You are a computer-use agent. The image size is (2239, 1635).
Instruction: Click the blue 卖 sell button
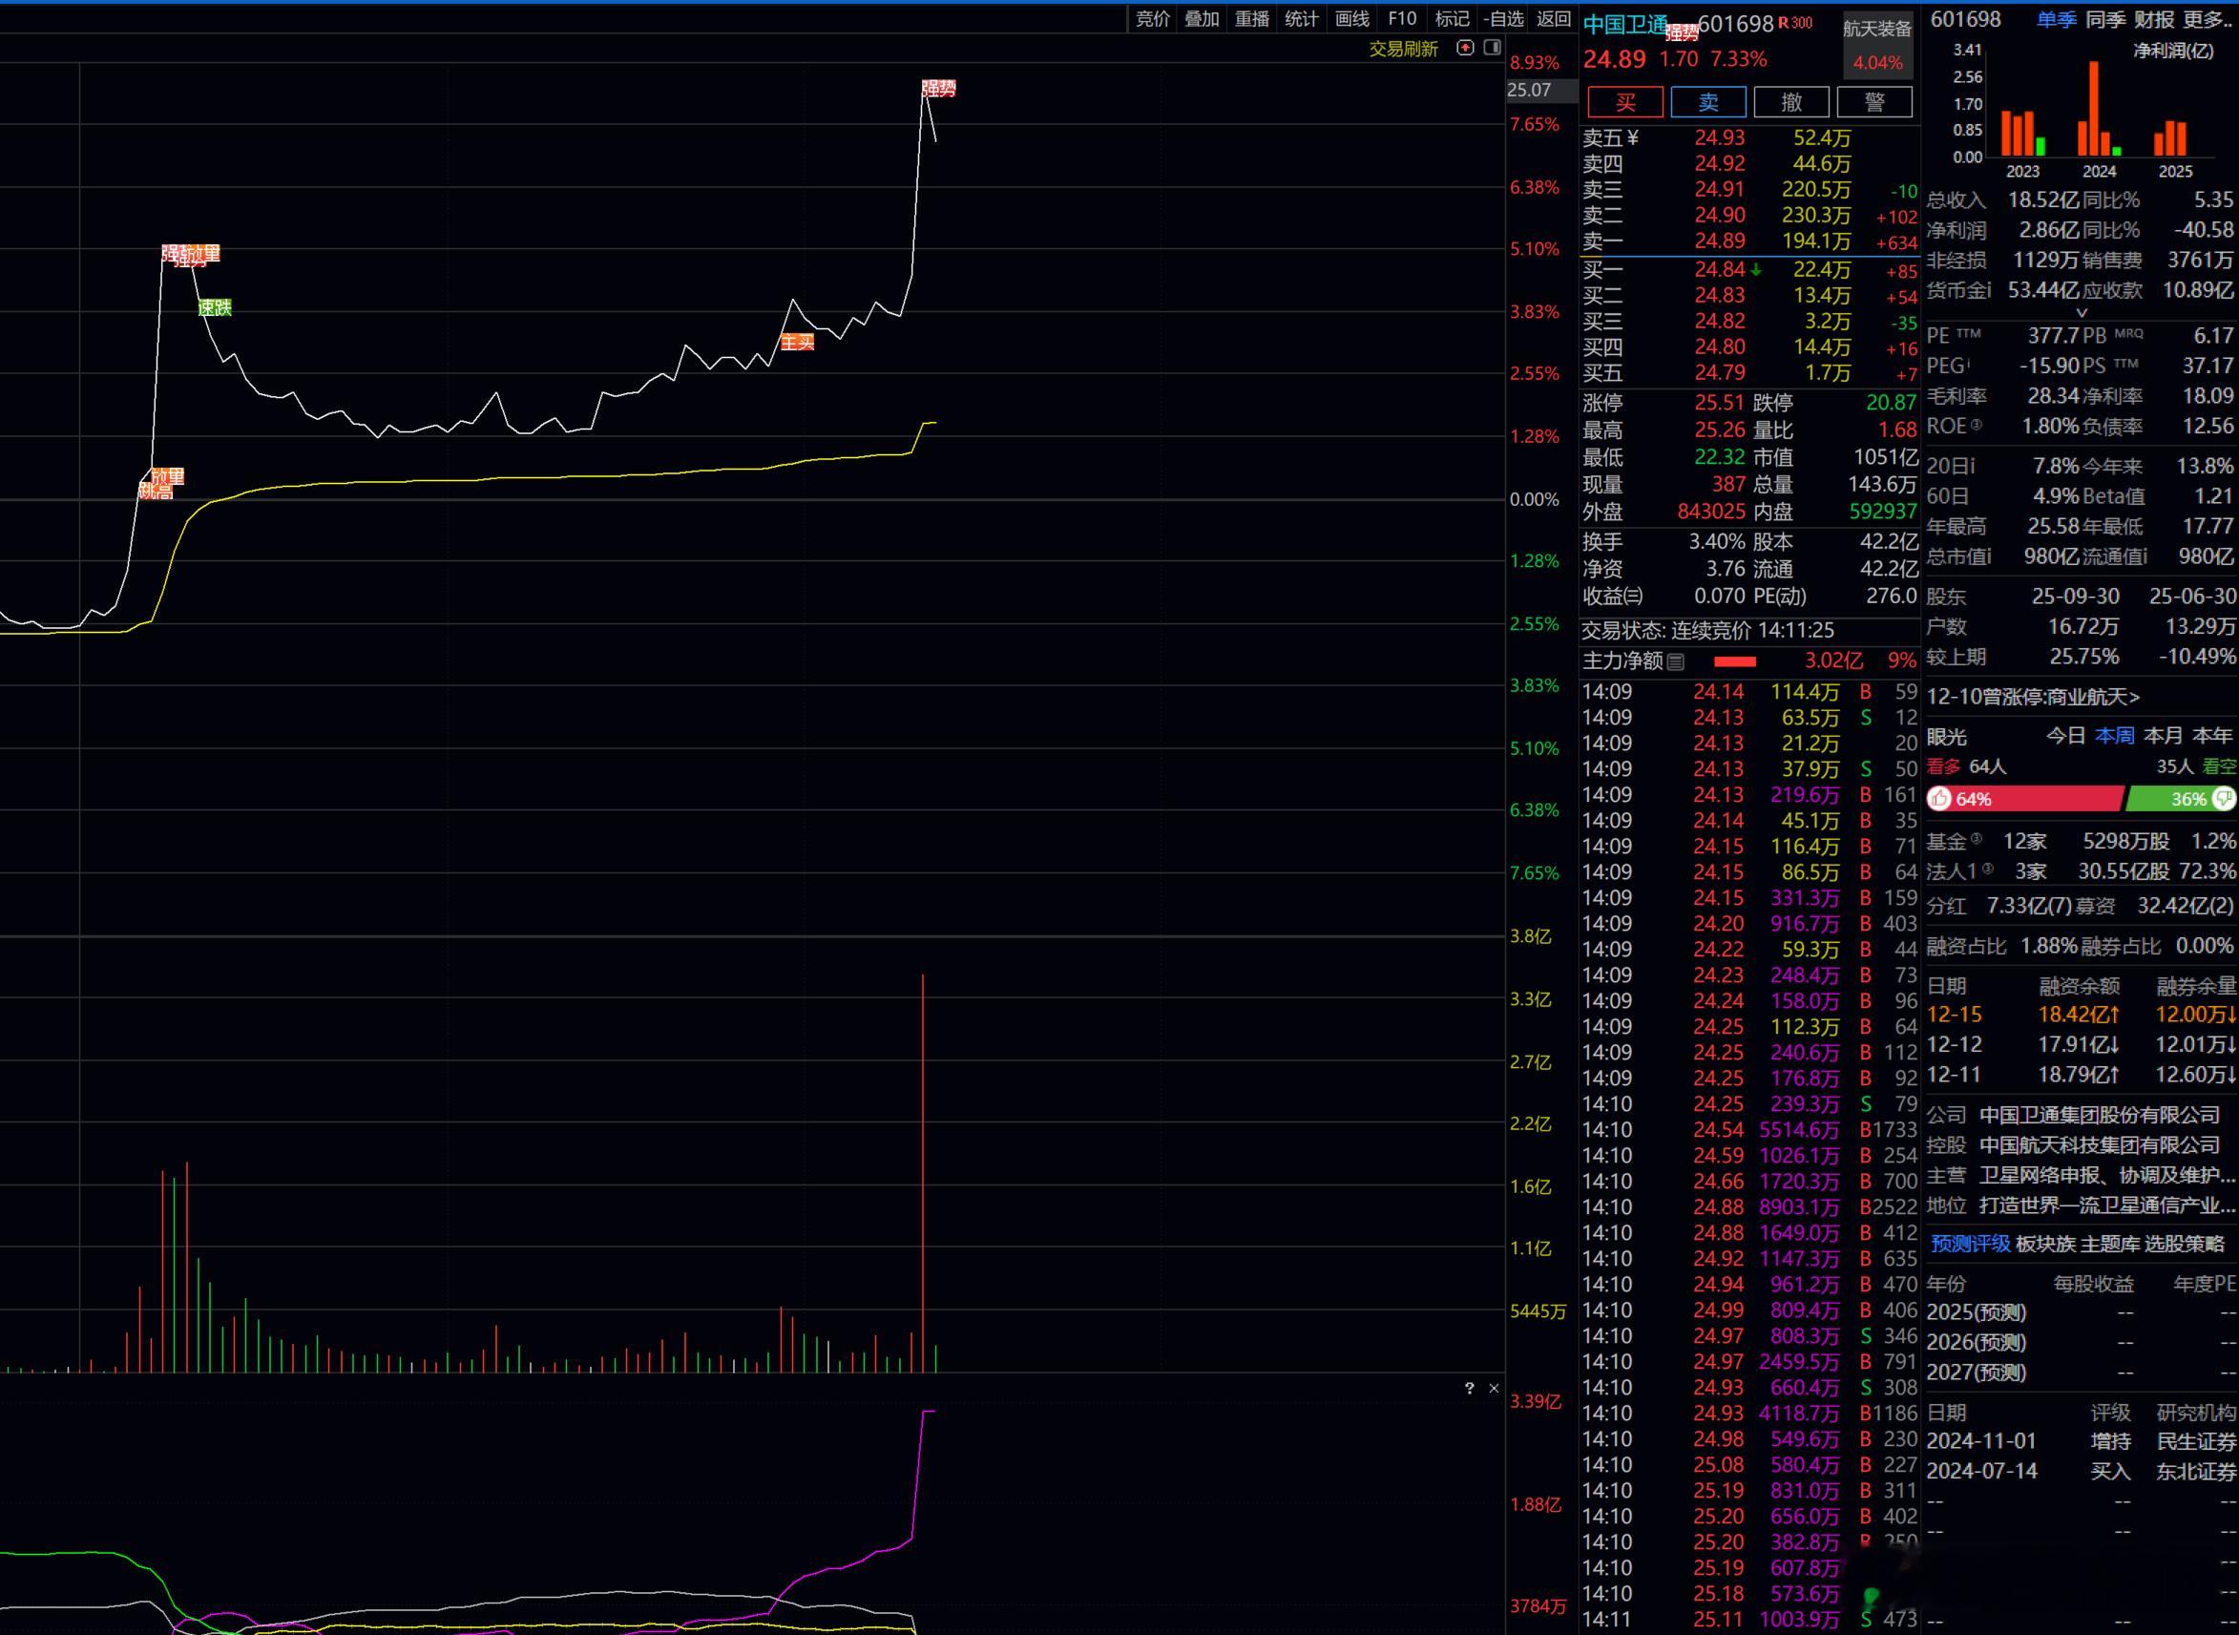1707,103
